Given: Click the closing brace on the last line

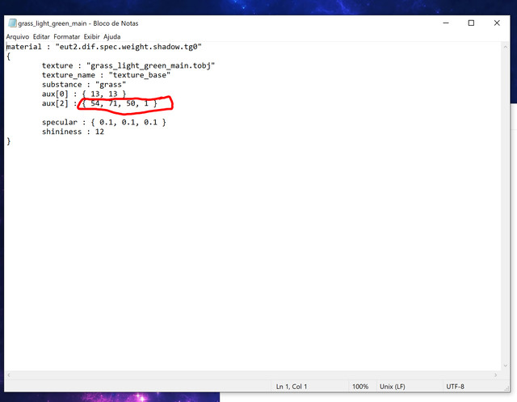Looking at the screenshot, I should [x=9, y=141].
